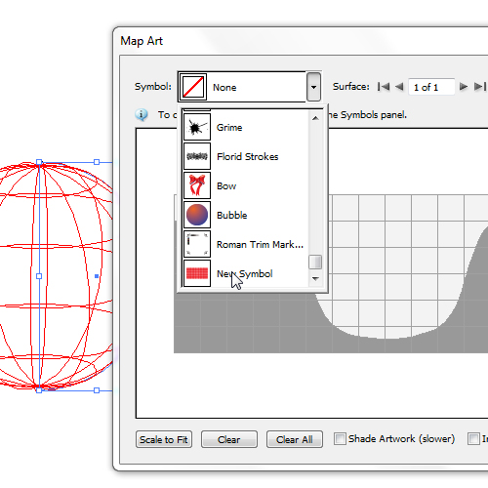Choose the New Symbol red grid thumbnail
The image size is (488, 488).
[x=197, y=273]
